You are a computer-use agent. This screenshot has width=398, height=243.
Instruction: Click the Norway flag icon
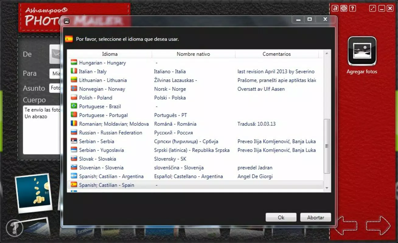click(x=74, y=89)
